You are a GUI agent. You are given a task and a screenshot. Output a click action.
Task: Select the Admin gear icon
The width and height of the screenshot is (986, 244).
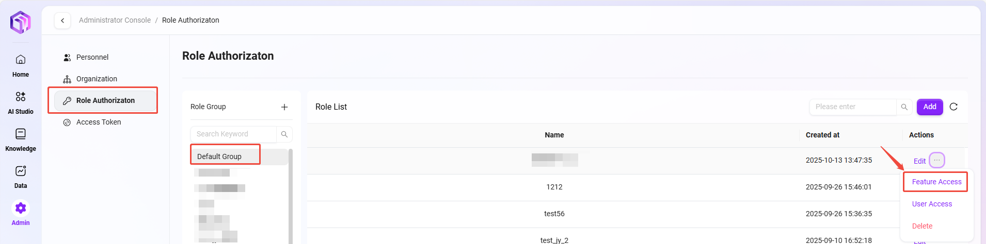click(21, 208)
